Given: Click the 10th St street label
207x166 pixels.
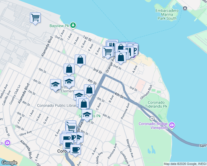Looking at the screenshot, I should [x=19, y=128].
